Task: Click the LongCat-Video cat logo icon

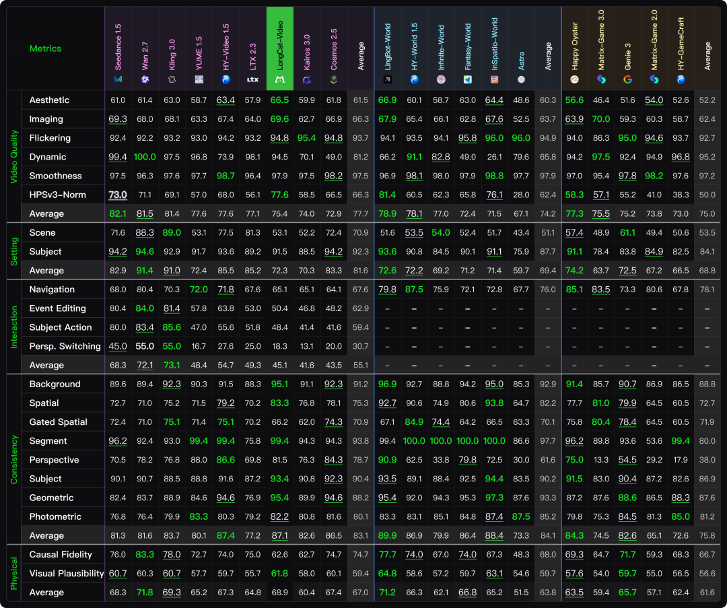Action: 279,79
